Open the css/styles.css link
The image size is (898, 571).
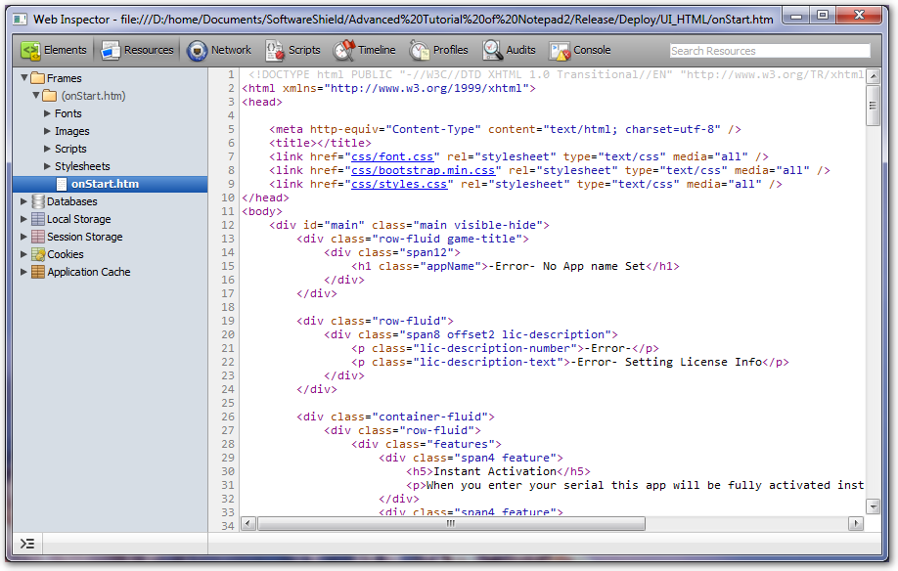tap(399, 184)
